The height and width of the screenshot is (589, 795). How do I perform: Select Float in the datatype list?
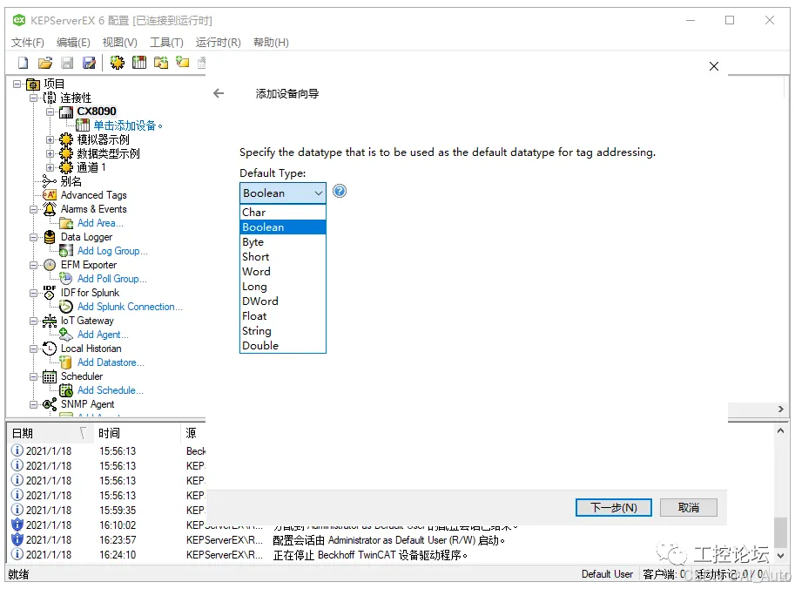tap(283, 316)
